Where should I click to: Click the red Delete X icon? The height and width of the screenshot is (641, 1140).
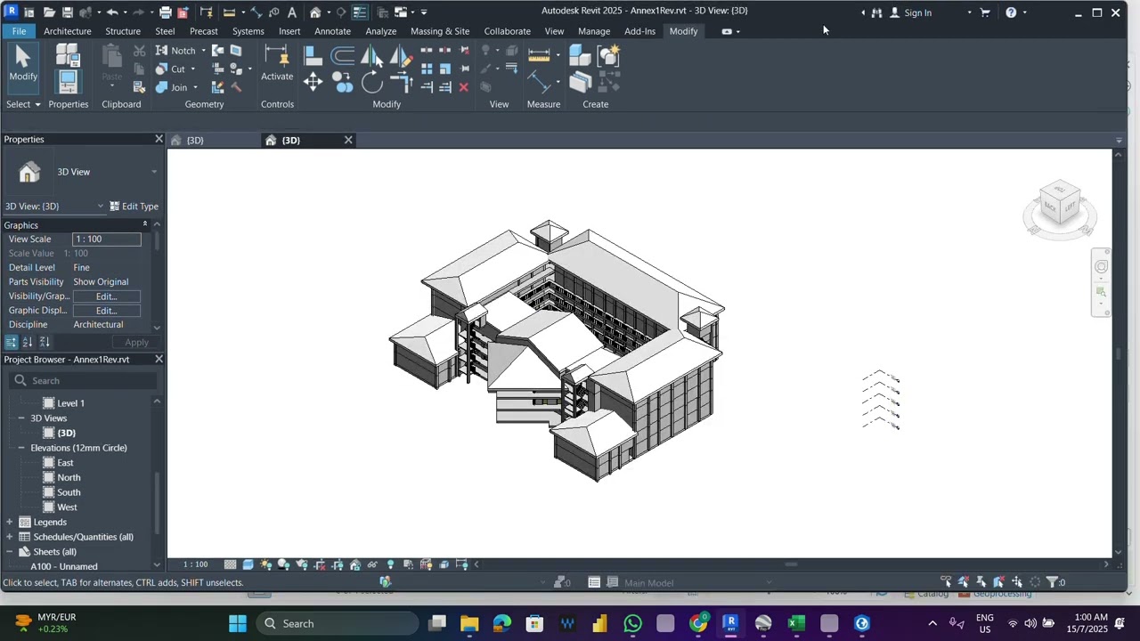[464, 87]
